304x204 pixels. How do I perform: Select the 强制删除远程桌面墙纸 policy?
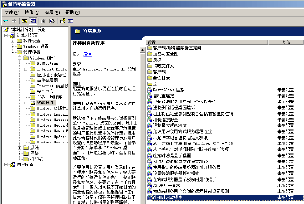click(x=174, y=108)
